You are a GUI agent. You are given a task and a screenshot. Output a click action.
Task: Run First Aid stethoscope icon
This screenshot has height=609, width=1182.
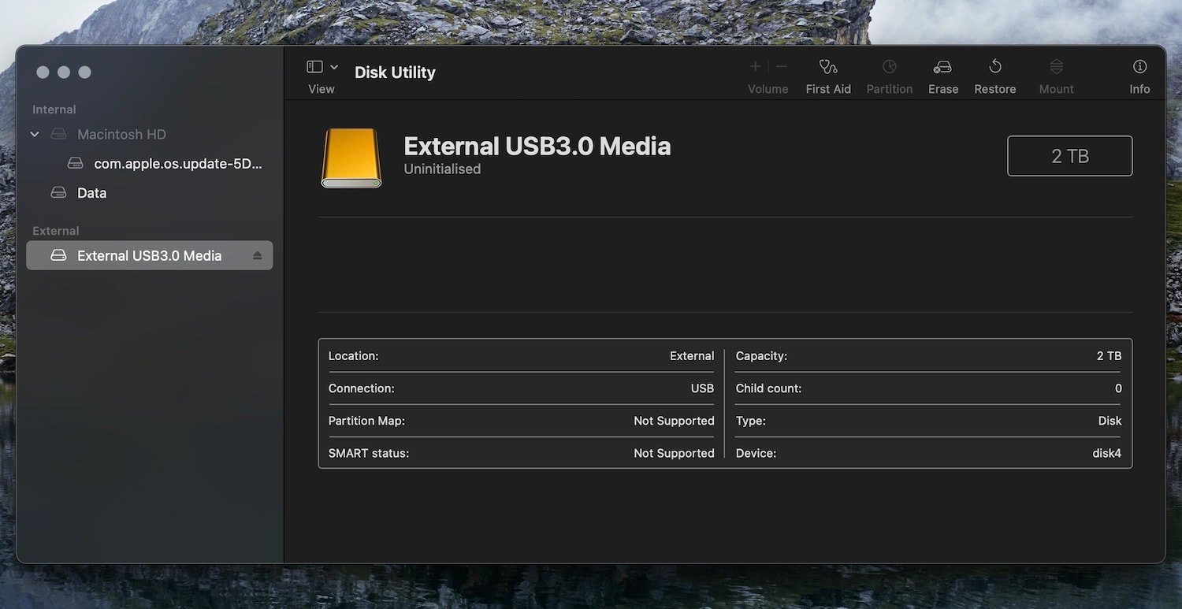(828, 67)
